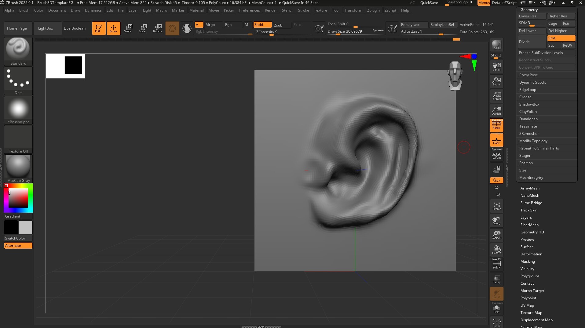
Task: Disable Zadd sculpting mode
Action: point(262,25)
